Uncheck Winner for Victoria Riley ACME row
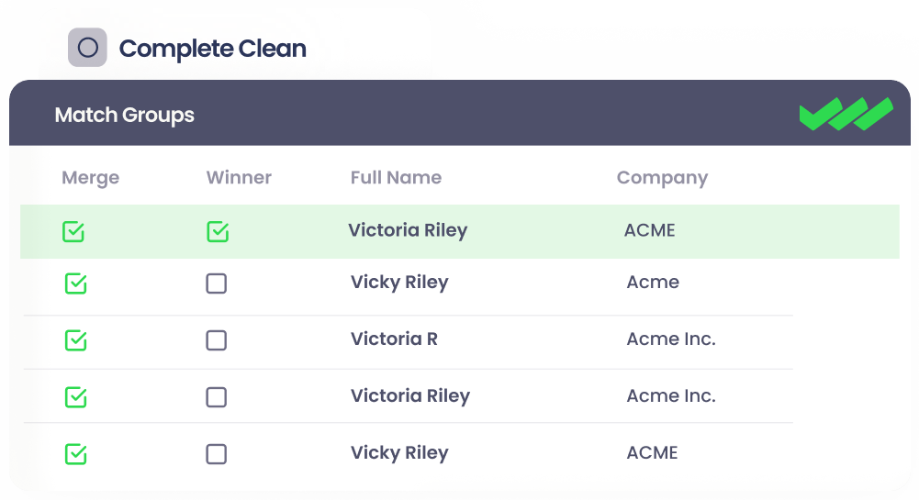The width and height of the screenshot is (919, 500). [218, 232]
